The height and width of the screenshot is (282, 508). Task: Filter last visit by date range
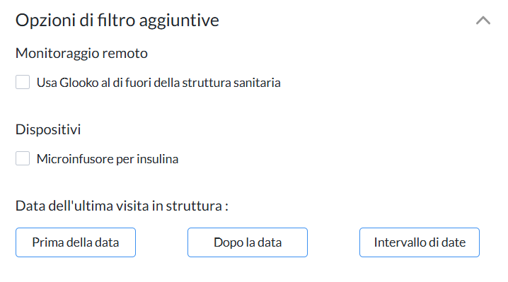pos(420,242)
